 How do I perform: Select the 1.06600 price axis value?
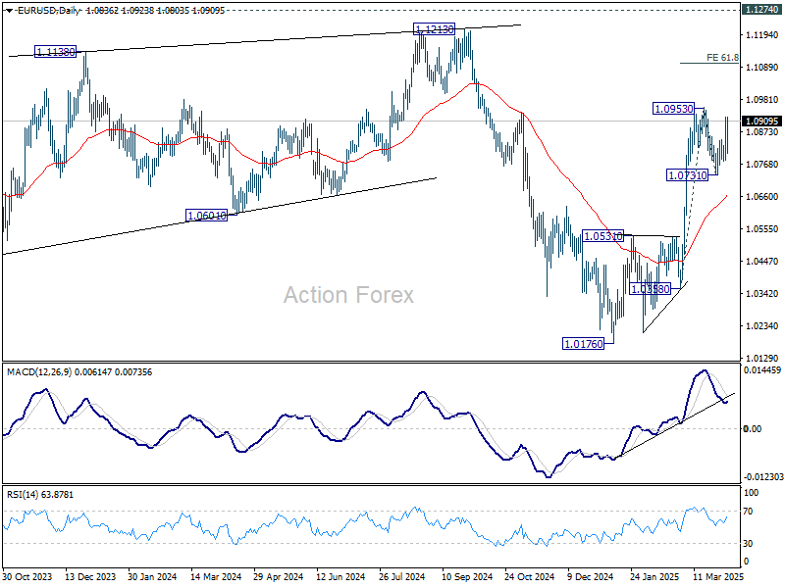[762, 197]
